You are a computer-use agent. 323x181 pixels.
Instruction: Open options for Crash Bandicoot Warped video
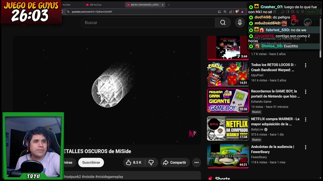[x=306, y=65]
